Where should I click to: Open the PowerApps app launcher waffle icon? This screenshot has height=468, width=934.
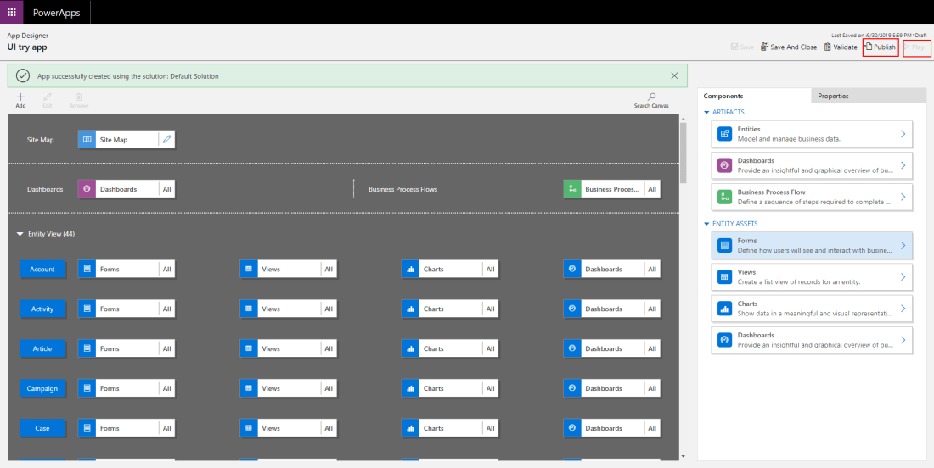pyautogui.click(x=11, y=12)
